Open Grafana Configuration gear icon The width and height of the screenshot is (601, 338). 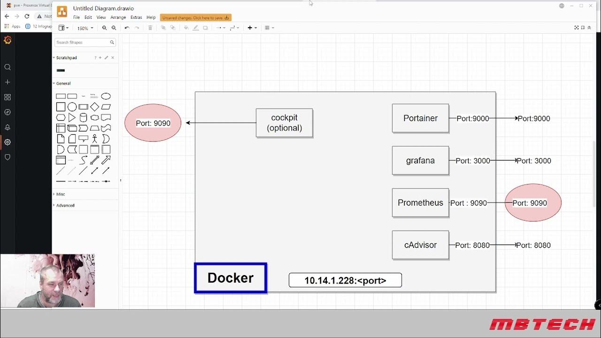(x=8, y=142)
